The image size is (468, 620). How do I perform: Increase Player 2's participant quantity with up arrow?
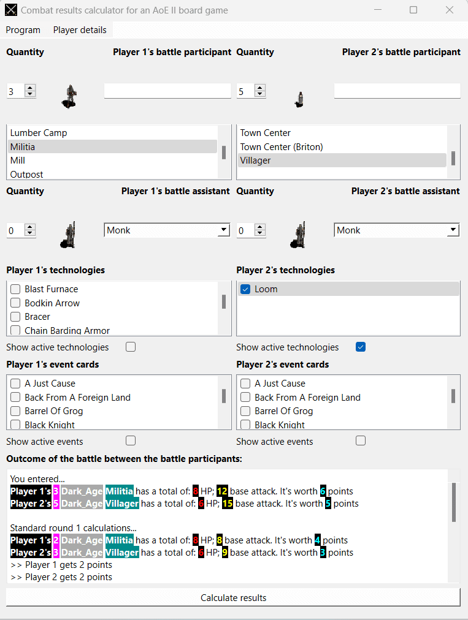click(259, 86)
